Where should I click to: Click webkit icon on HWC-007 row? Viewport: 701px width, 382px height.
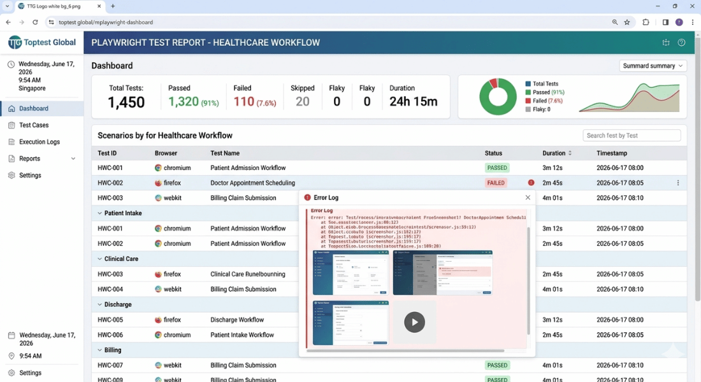(x=158, y=365)
